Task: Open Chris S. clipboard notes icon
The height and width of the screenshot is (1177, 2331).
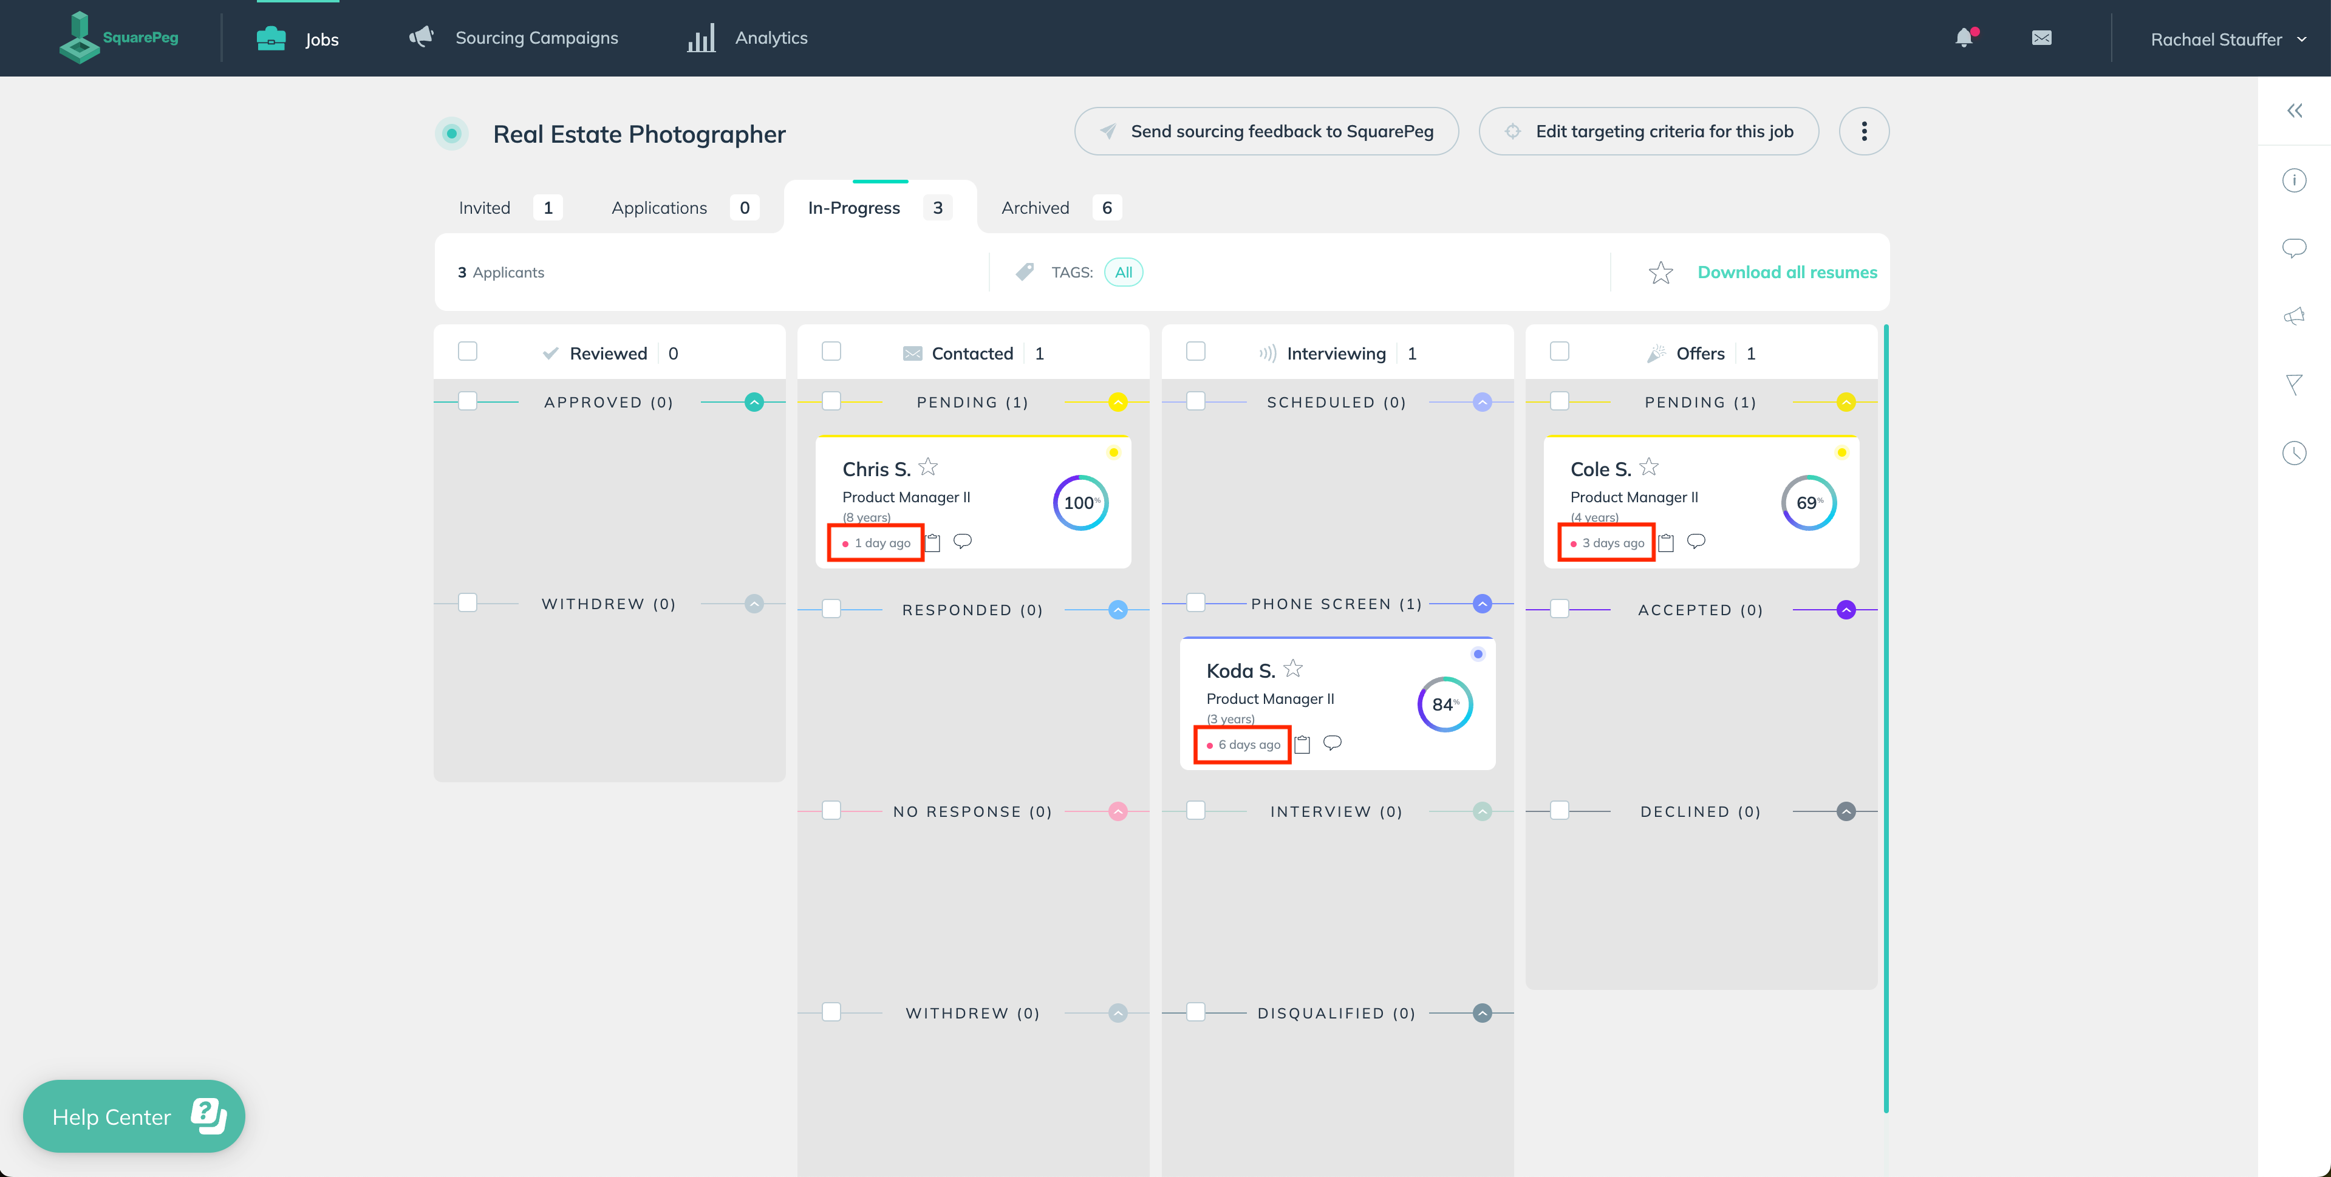Action: coord(933,542)
